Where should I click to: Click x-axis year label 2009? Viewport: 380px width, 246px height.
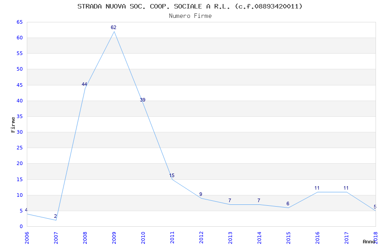(114, 238)
